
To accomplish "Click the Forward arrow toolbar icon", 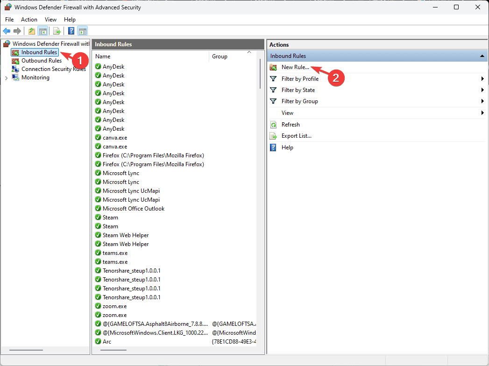I will tap(17, 31).
